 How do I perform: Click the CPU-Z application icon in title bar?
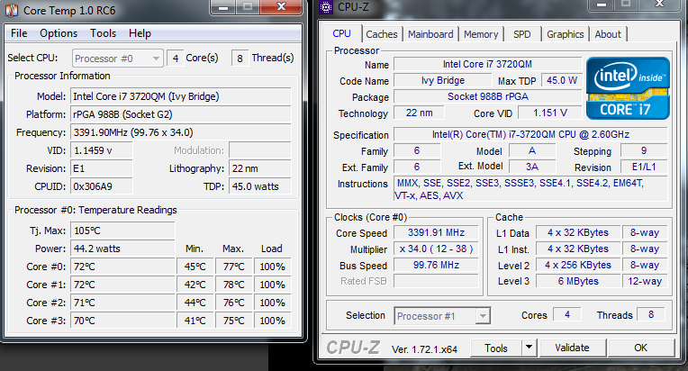coord(326,6)
